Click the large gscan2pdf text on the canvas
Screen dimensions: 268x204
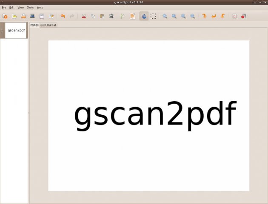(155, 116)
